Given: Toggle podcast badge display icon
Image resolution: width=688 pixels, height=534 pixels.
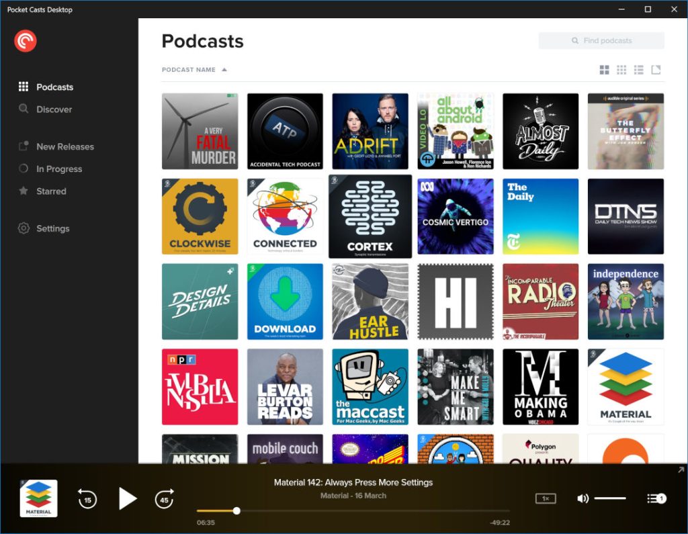Looking at the screenshot, I should pyautogui.click(x=656, y=70).
